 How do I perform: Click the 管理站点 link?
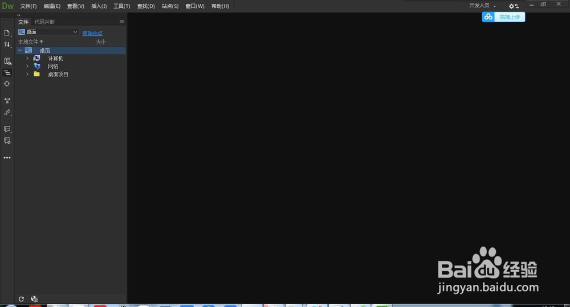pos(92,33)
